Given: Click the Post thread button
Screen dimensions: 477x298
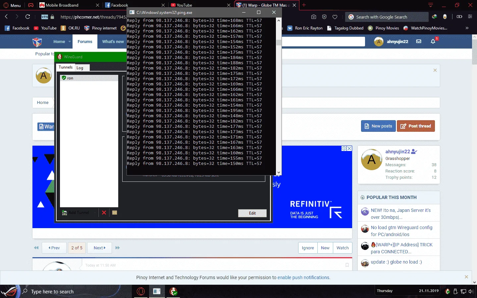Looking at the screenshot, I should click(x=416, y=126).
